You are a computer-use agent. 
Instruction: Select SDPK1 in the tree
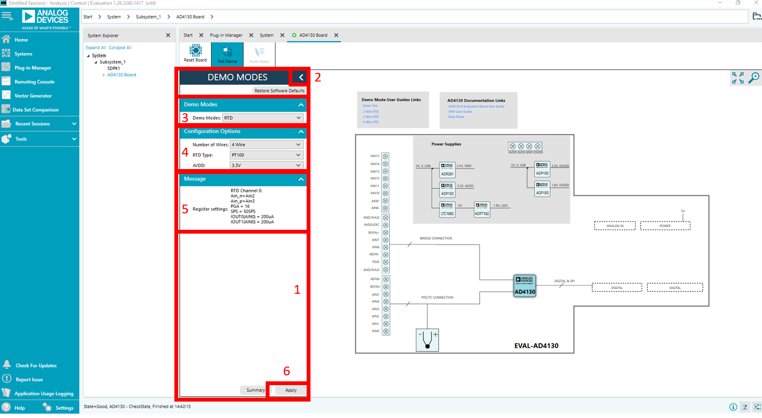tap(114, 68)
